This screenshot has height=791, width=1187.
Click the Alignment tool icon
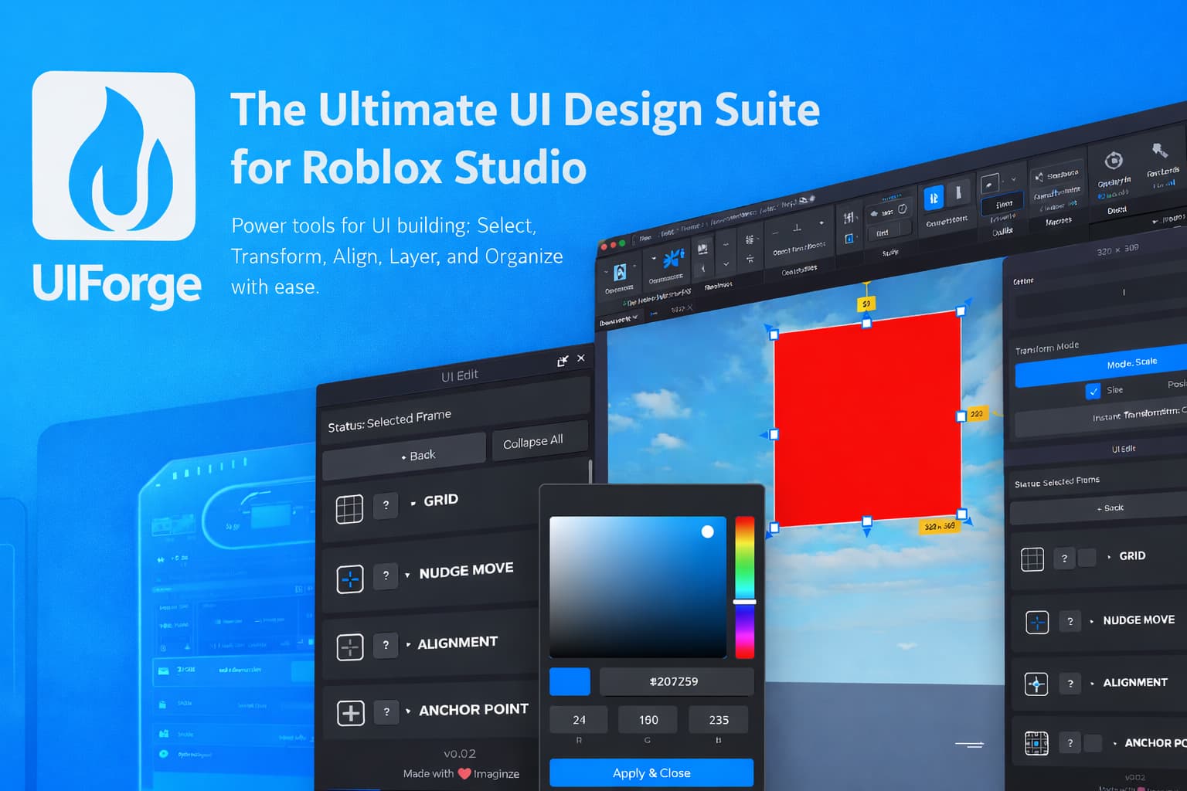pos(349,647)
